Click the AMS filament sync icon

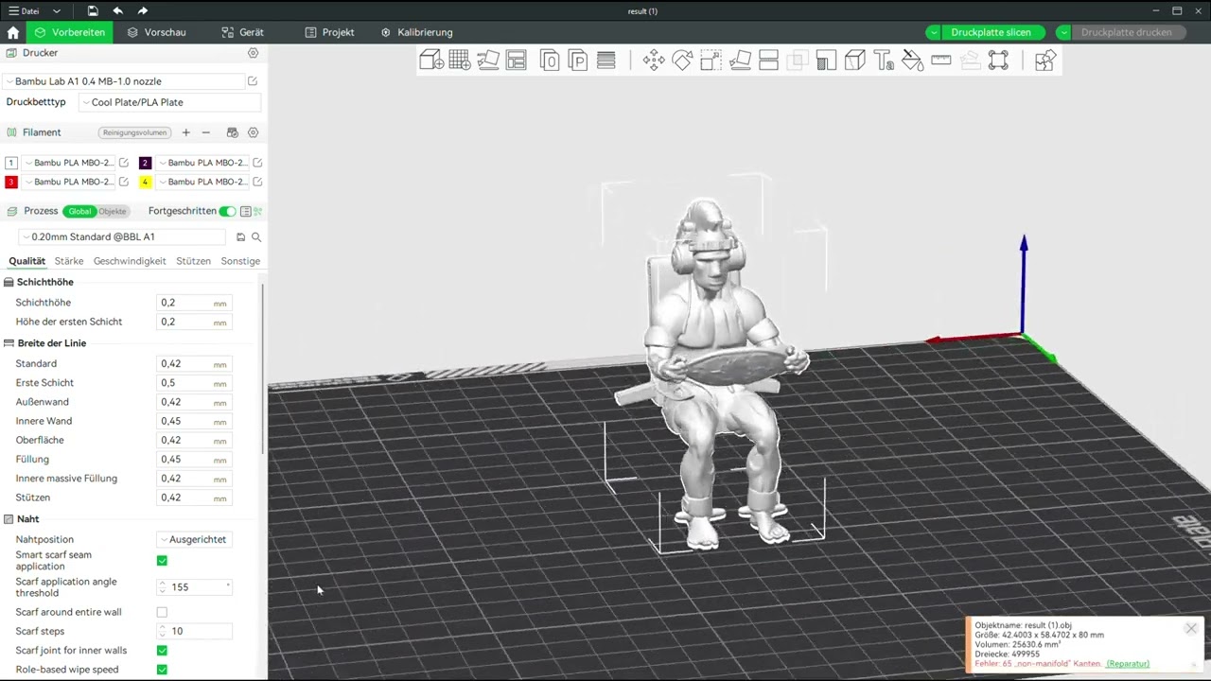tap(233, 132)
